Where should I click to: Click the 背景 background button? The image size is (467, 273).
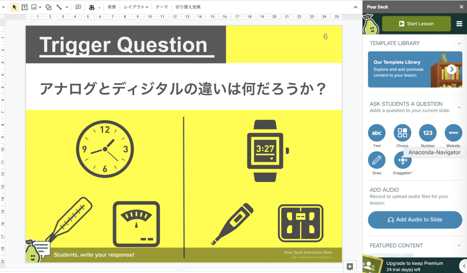click(x=112, y=7)
